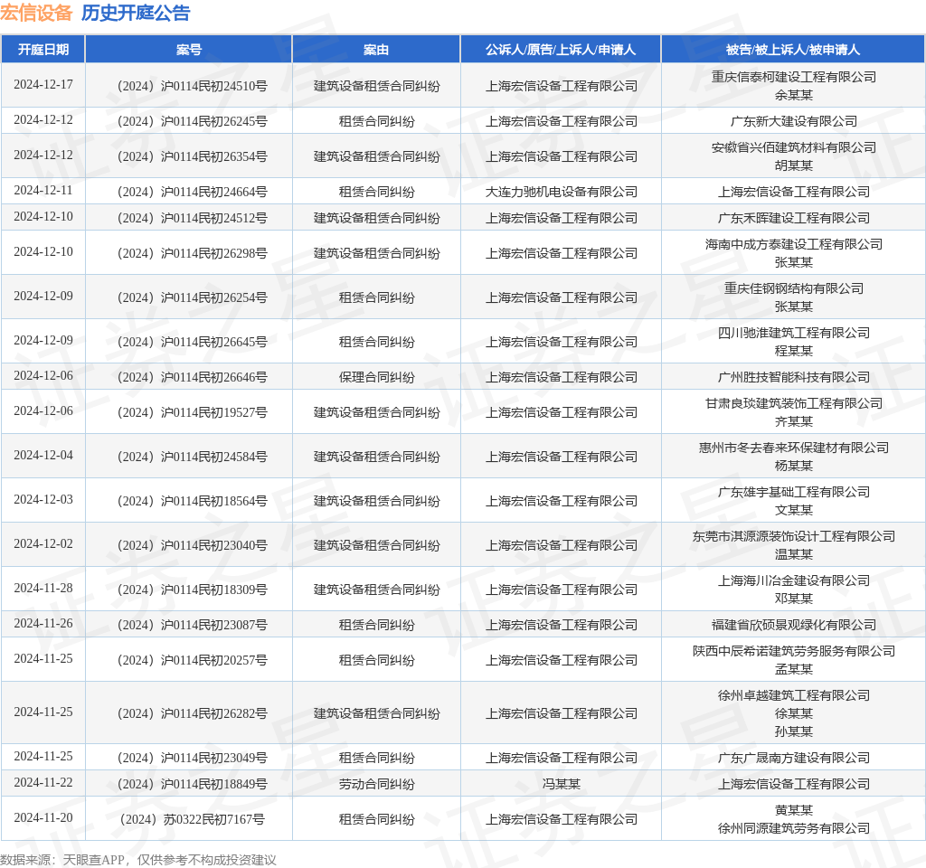The image size is (926, 868).
Task: Select case number 沪0114民初23040号
Action: (193, 545)
